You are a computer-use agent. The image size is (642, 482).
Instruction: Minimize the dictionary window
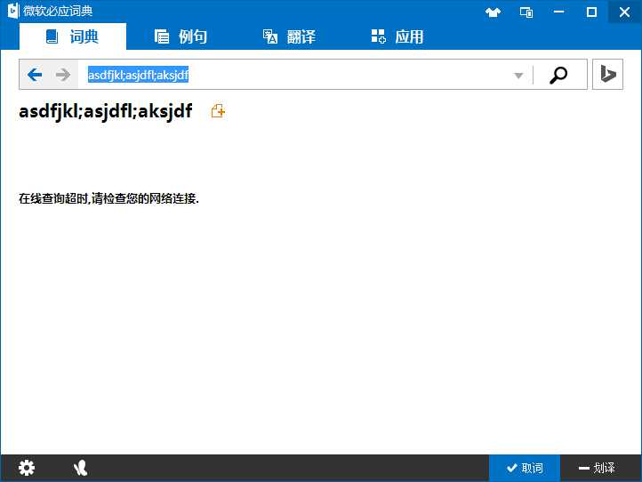tap(559, 12)
